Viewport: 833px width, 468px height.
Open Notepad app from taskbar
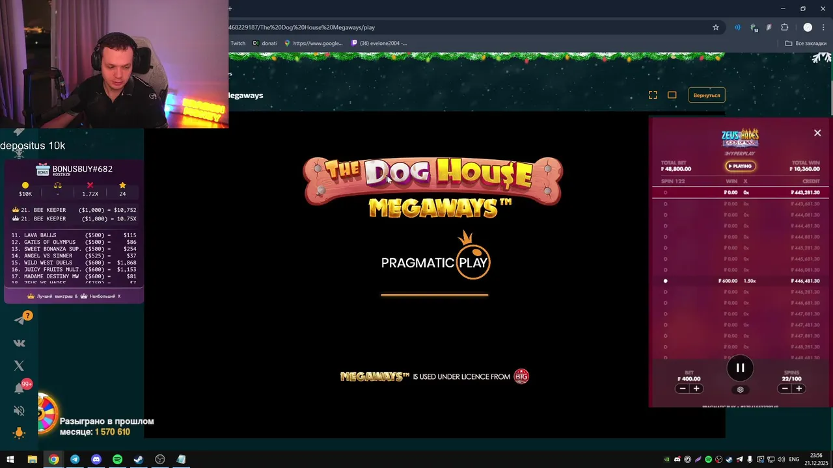(181, 460)
